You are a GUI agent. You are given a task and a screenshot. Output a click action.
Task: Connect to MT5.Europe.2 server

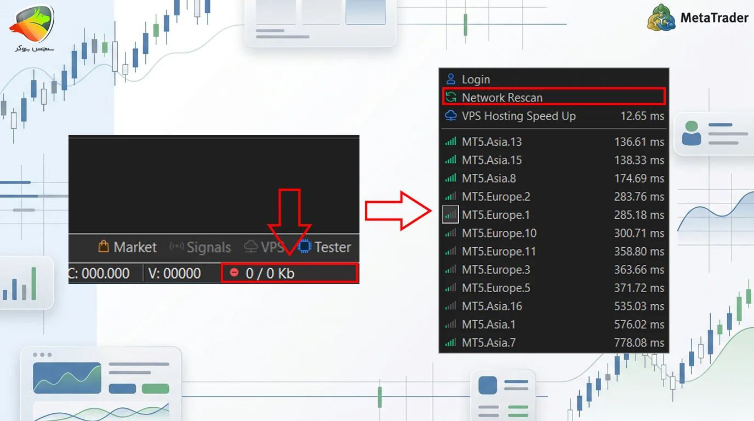(x=553, y=197)
